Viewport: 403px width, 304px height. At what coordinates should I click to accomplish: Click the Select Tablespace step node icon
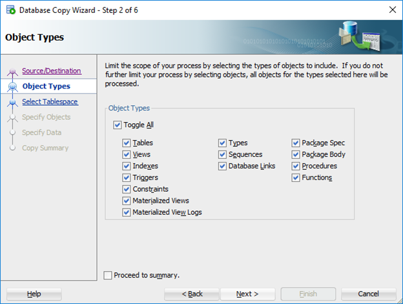coord(12,102)
